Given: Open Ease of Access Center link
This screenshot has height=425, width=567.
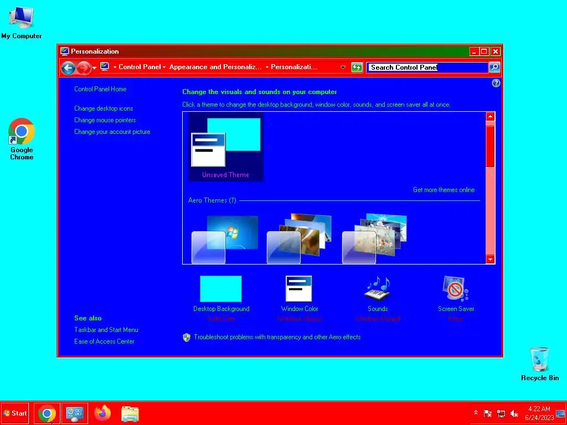Looking at the screenshot, I should click(104, 341).
